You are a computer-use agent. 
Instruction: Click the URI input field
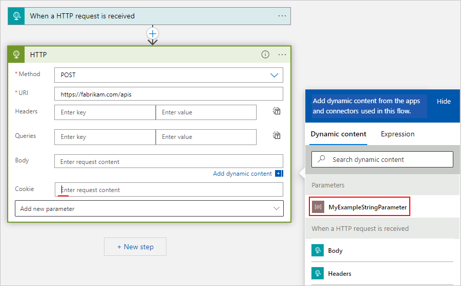coord(169,94)
